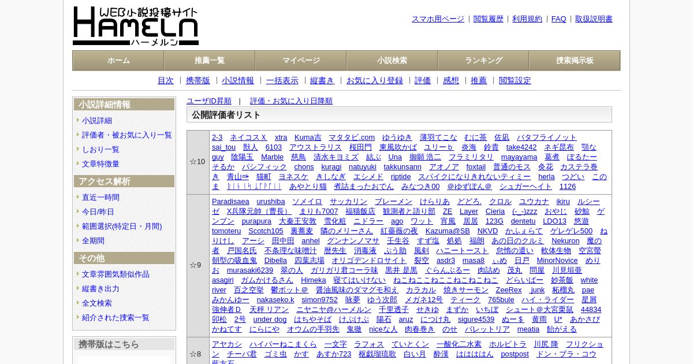The width and height of the screenshot is (693, 364).
Task: Open user MinorNovice profile
Action: (x=557, y=261)
